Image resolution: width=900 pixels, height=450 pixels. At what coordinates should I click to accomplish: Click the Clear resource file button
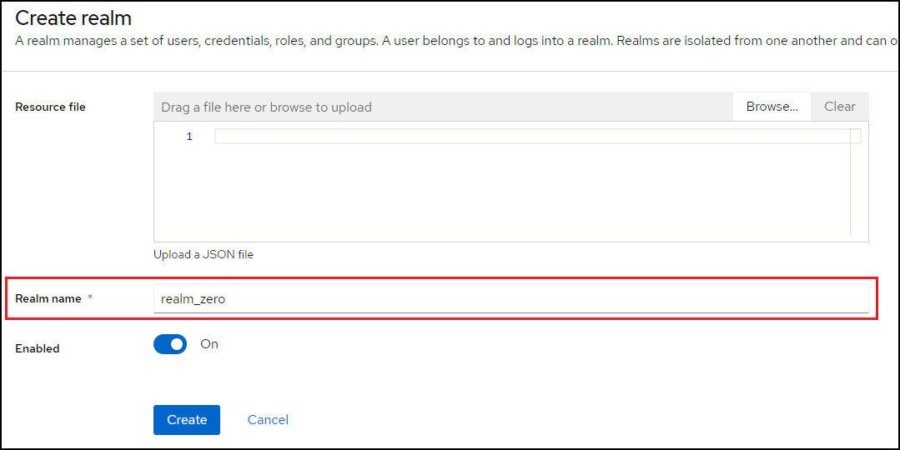click(840, 107)
